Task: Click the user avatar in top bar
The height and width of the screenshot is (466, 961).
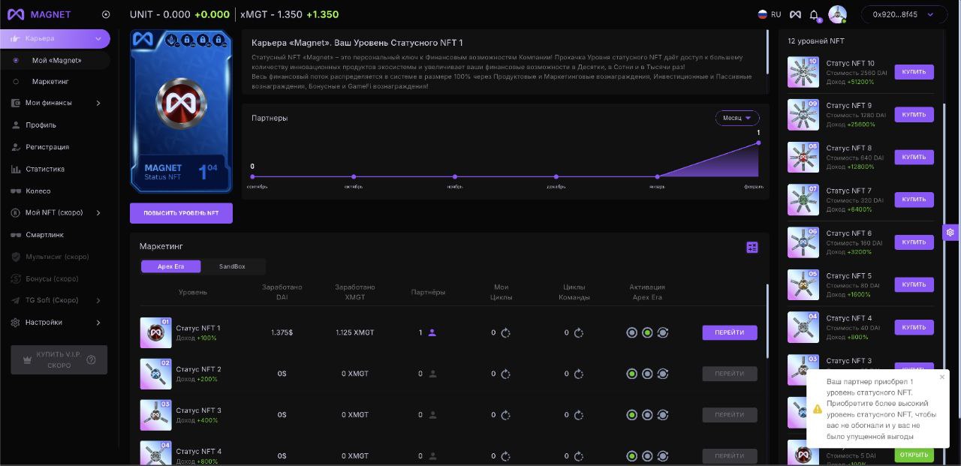Action: (837, 14)
